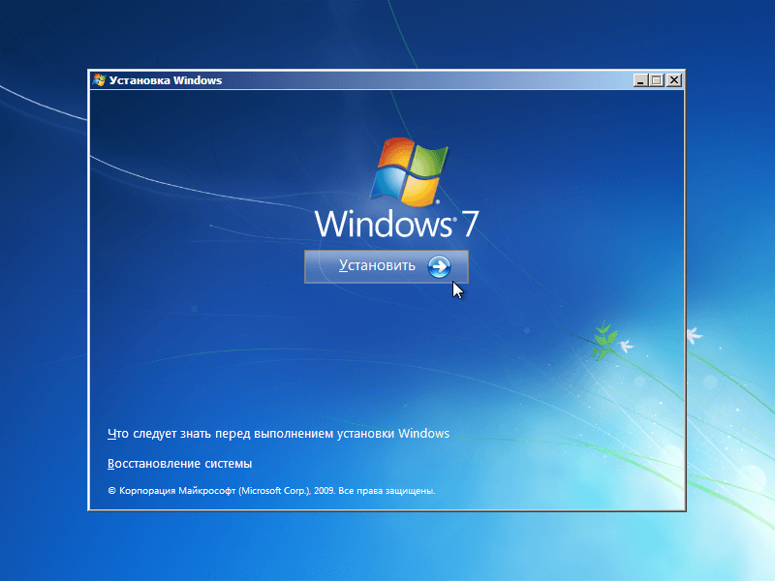Click the blue arrow icon on Установить

439,266
